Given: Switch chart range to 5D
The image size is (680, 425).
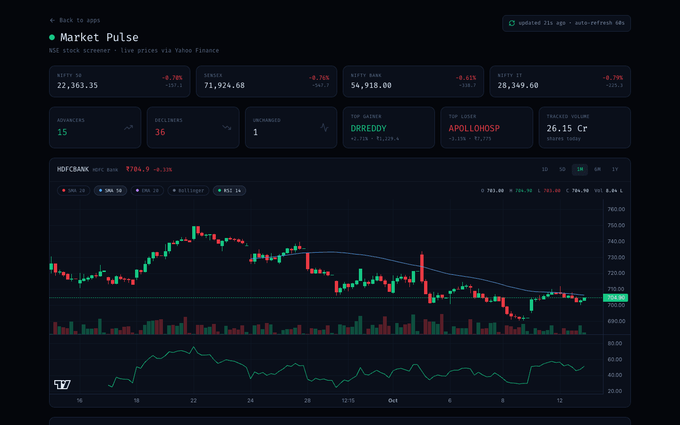Looking at the screenshot, I should 562,170.
